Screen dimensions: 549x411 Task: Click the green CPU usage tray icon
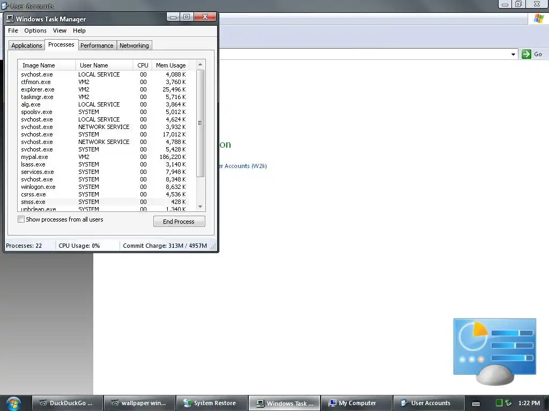click(x=499, y=403)
